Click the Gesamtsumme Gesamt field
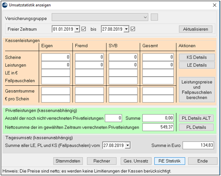 tap(158, 91)
